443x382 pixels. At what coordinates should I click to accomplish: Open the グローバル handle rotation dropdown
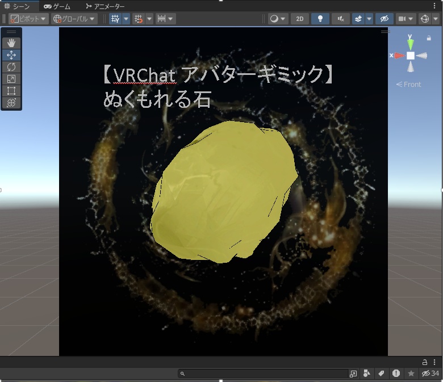point(74,19)
